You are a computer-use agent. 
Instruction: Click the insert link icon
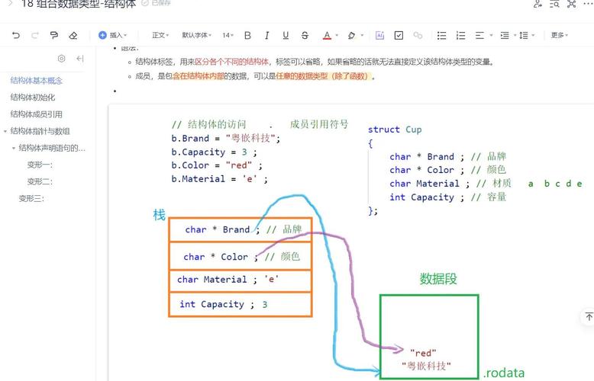[418, 35]
